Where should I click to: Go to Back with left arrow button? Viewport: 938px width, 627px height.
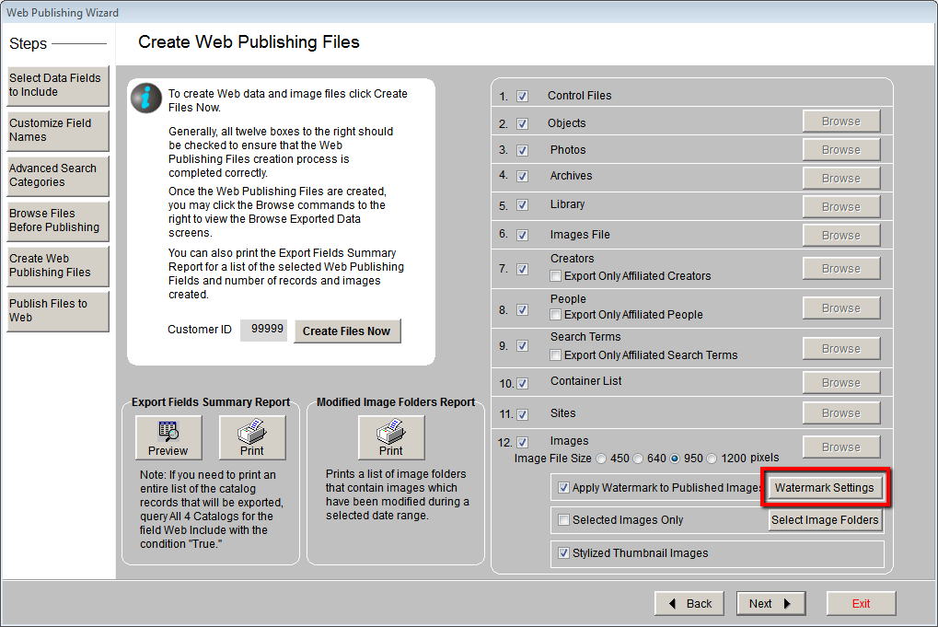[x=689, y=603]
